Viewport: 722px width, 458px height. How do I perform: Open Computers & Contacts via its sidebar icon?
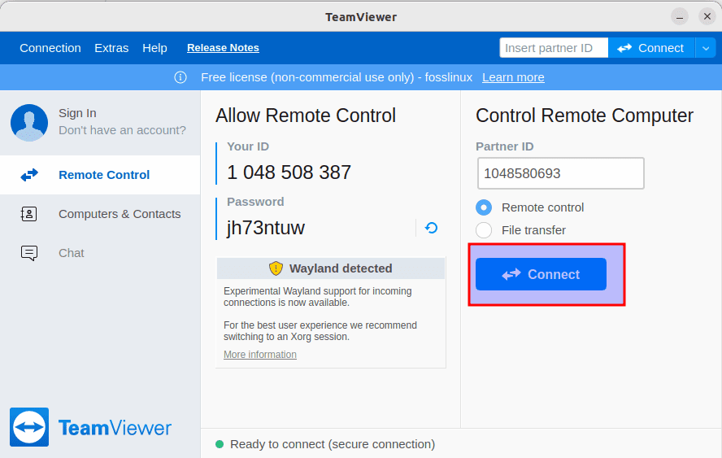coord(29,214)
